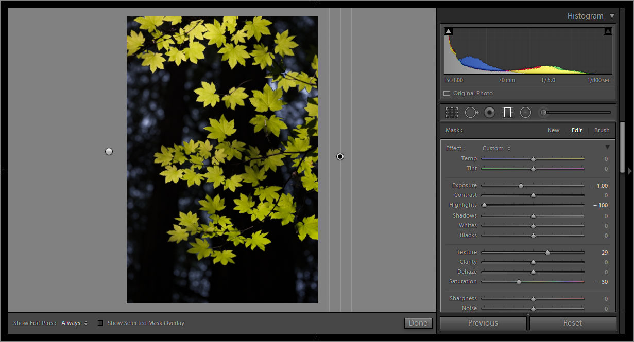Click the Saturation slider handle
This screenshot has width=634, height=342.
[519, 281]
